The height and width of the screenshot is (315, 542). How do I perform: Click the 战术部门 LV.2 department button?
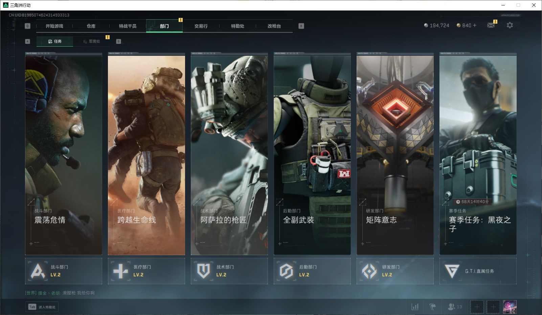click(229, 271)
